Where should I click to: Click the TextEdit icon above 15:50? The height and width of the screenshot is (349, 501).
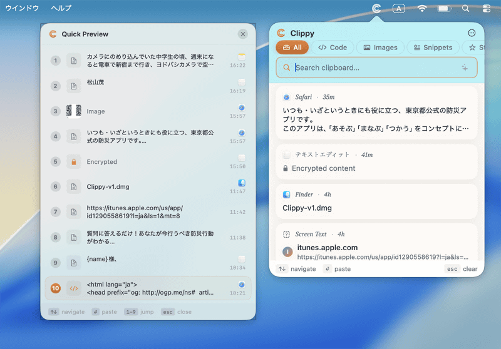[242, 158]
